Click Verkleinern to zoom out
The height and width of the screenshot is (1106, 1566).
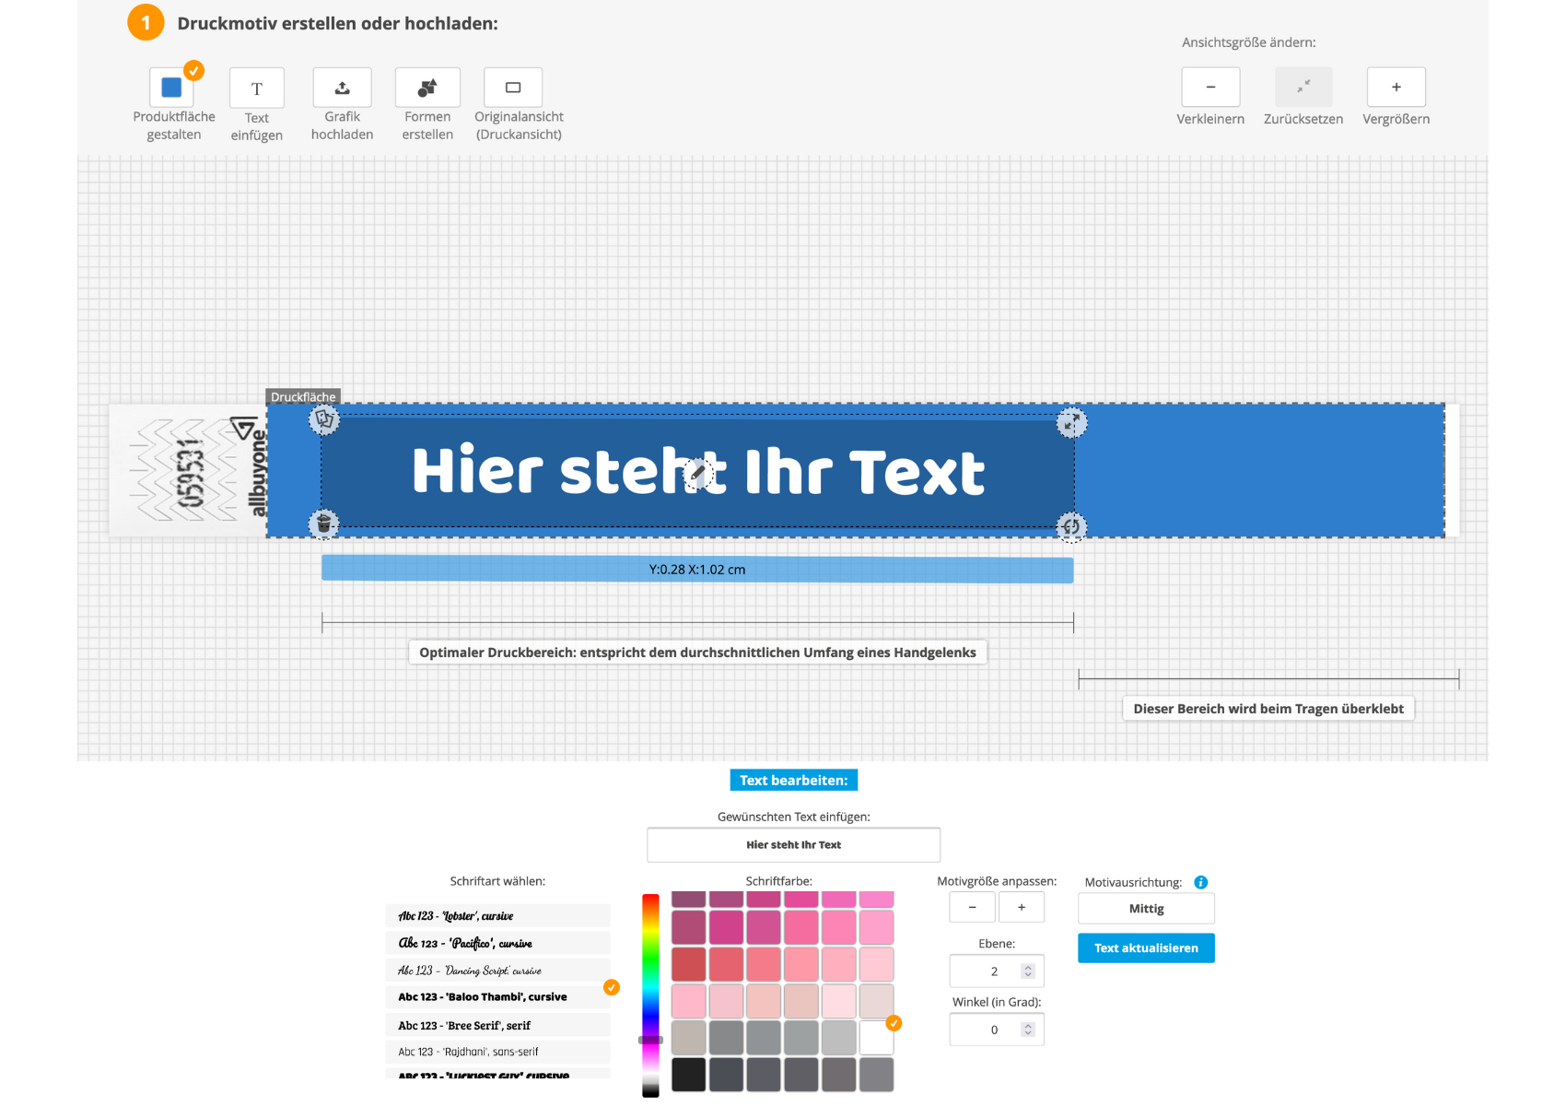1210,87
